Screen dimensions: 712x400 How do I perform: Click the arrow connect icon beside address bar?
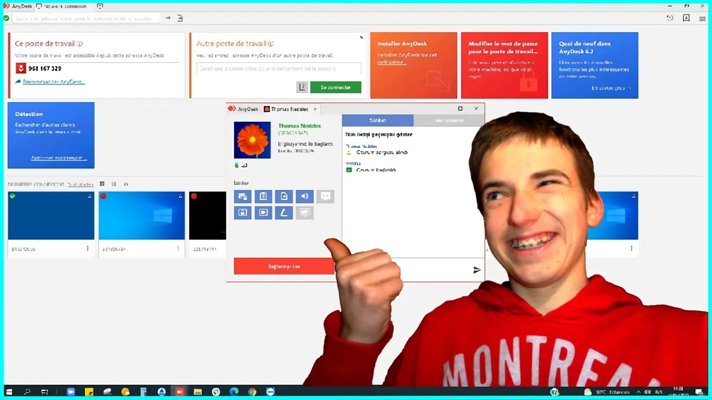coord(168,18)
